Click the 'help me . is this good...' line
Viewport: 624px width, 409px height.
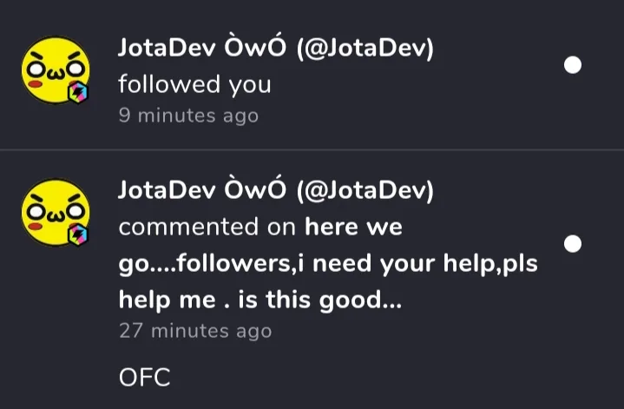(259, 300)
